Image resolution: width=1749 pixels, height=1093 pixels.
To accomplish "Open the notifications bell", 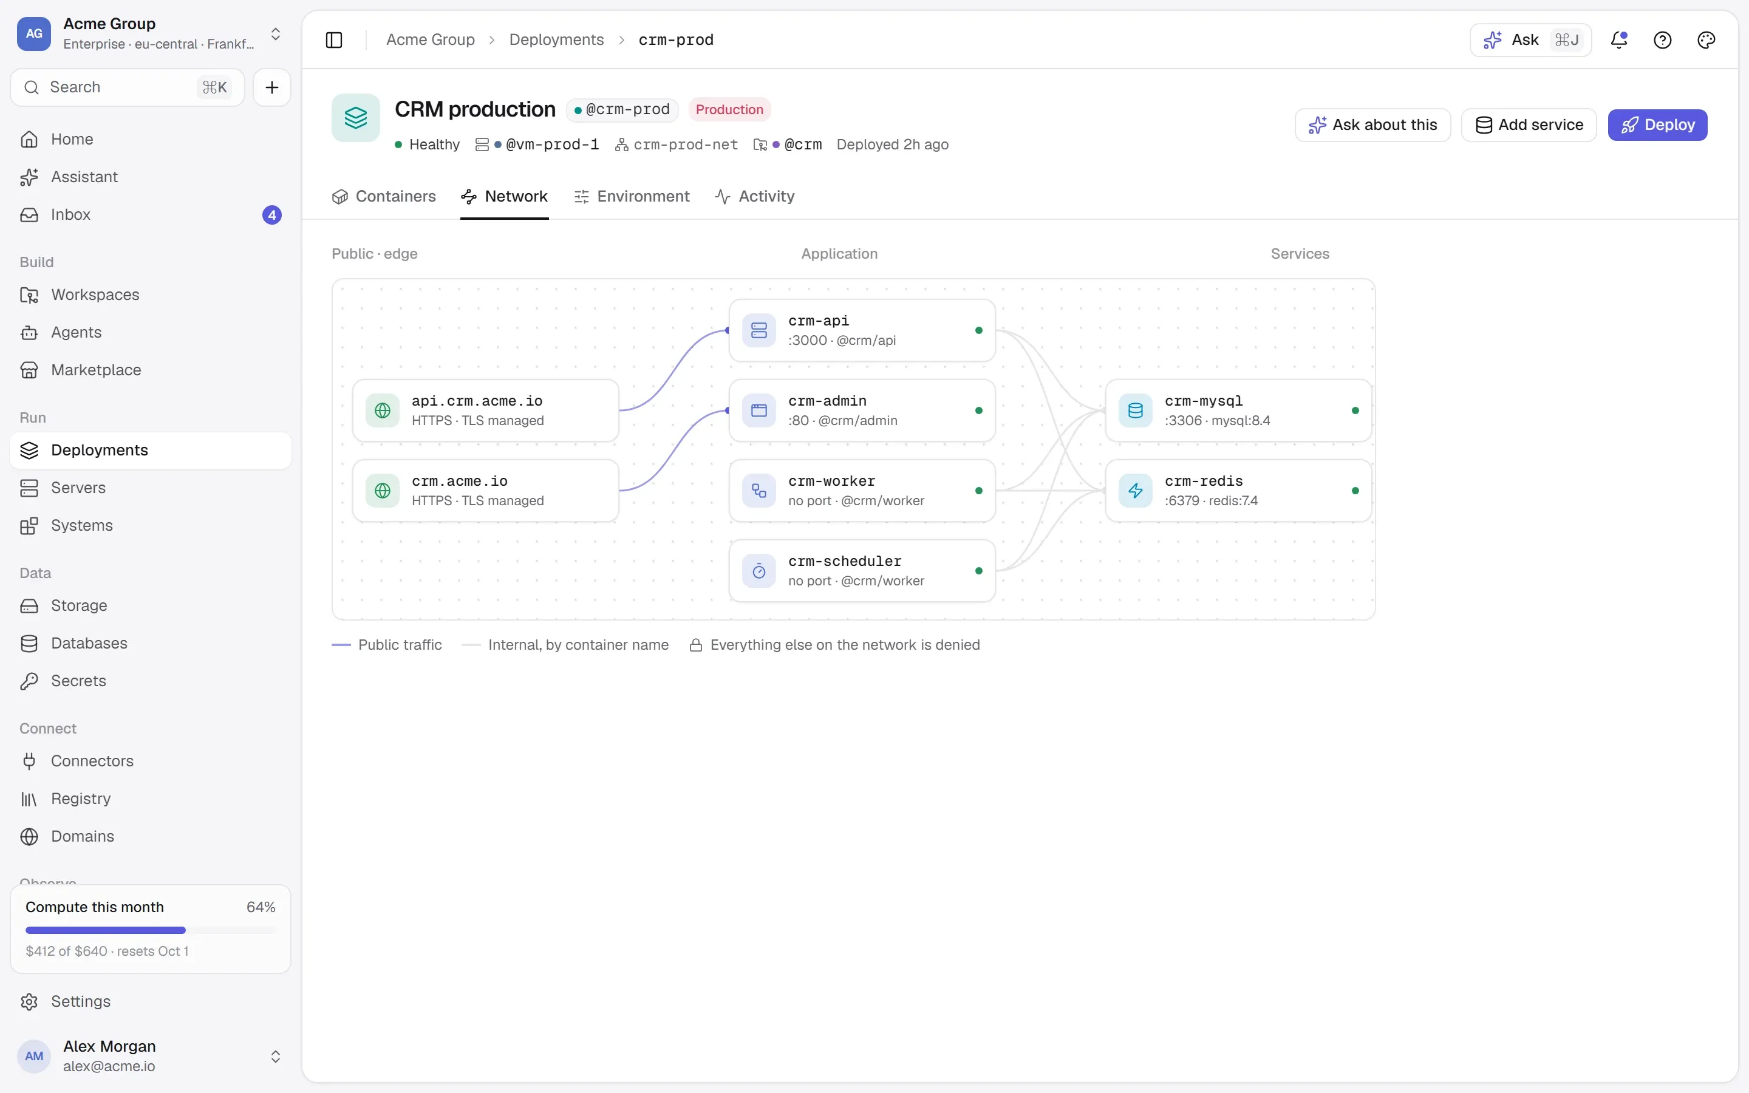I will pyautogui.click(x=1619, y=39).
